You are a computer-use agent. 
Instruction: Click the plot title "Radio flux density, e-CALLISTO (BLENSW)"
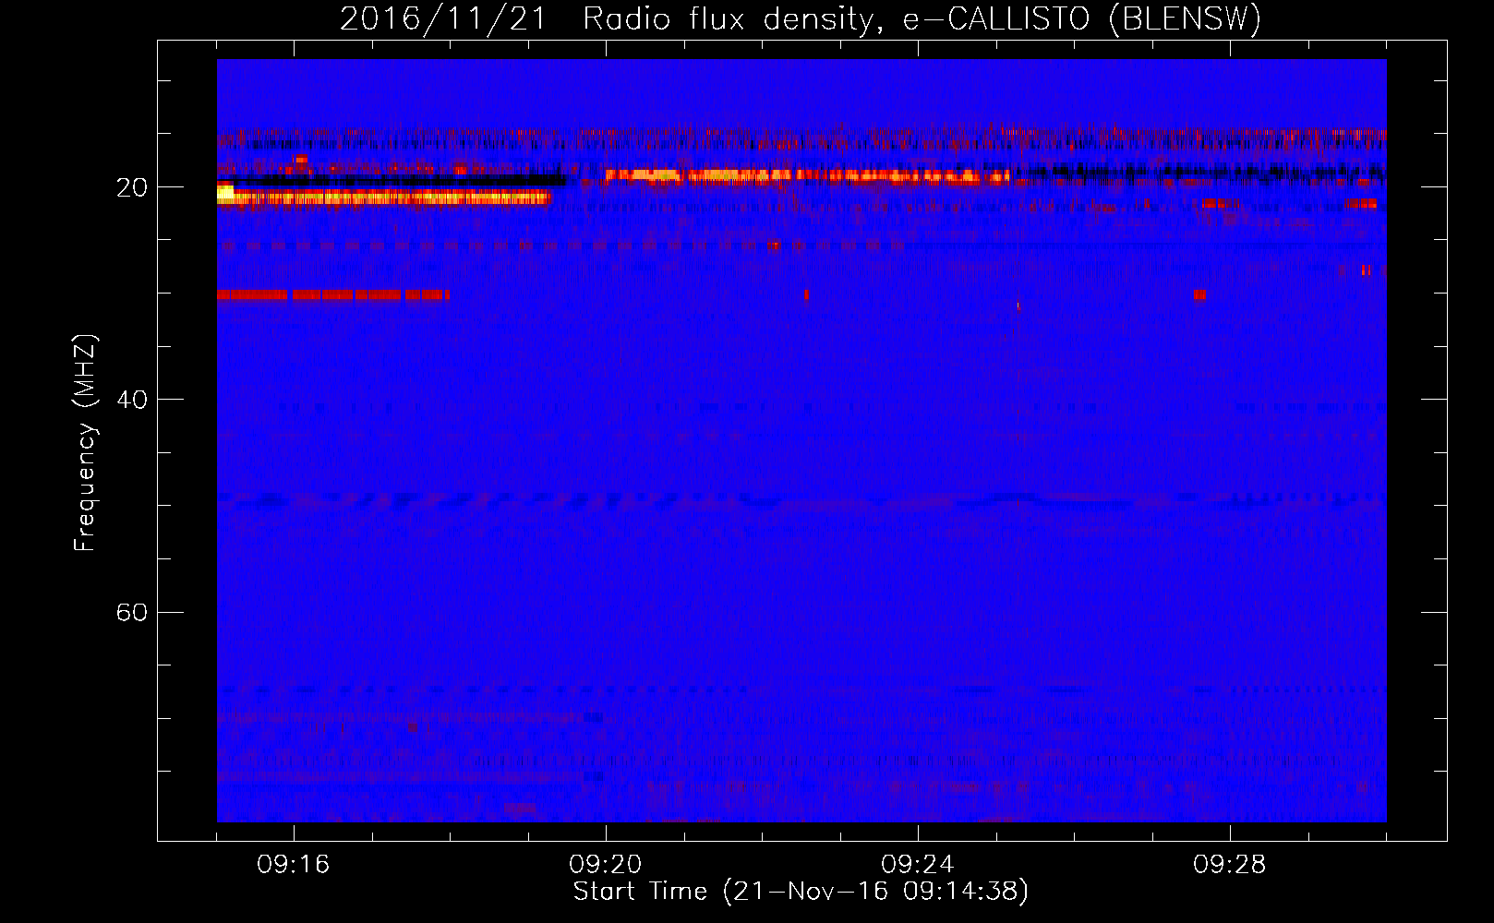point(922,18)
